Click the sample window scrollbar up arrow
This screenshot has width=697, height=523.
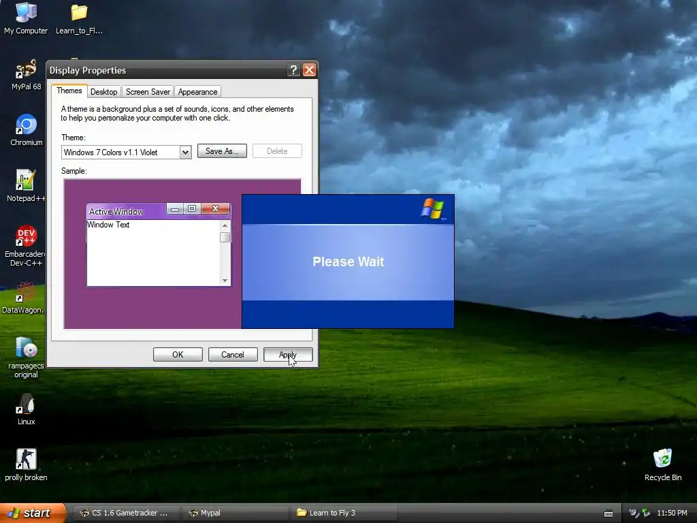[x=225, y=225]
